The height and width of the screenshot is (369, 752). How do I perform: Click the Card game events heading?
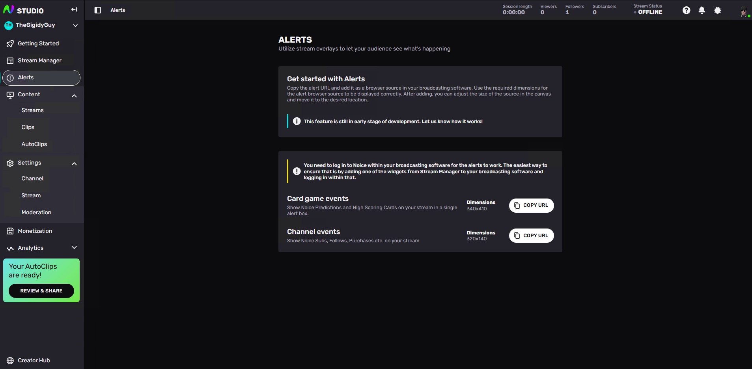[317, 199]
